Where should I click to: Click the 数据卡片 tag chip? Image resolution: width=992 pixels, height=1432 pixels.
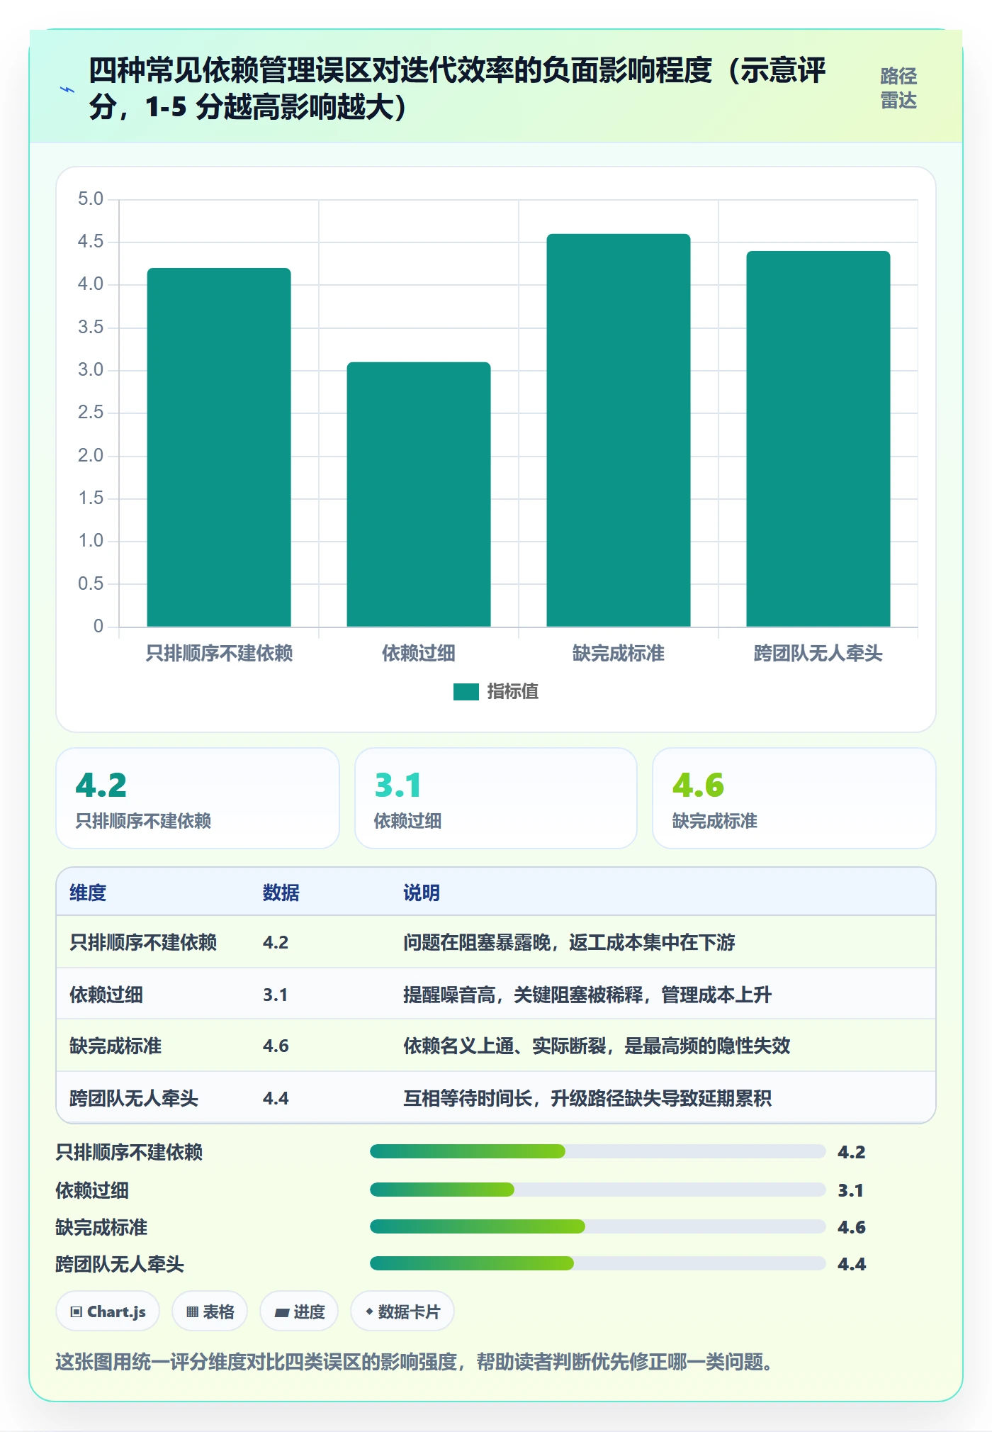tap(402, 1311)
